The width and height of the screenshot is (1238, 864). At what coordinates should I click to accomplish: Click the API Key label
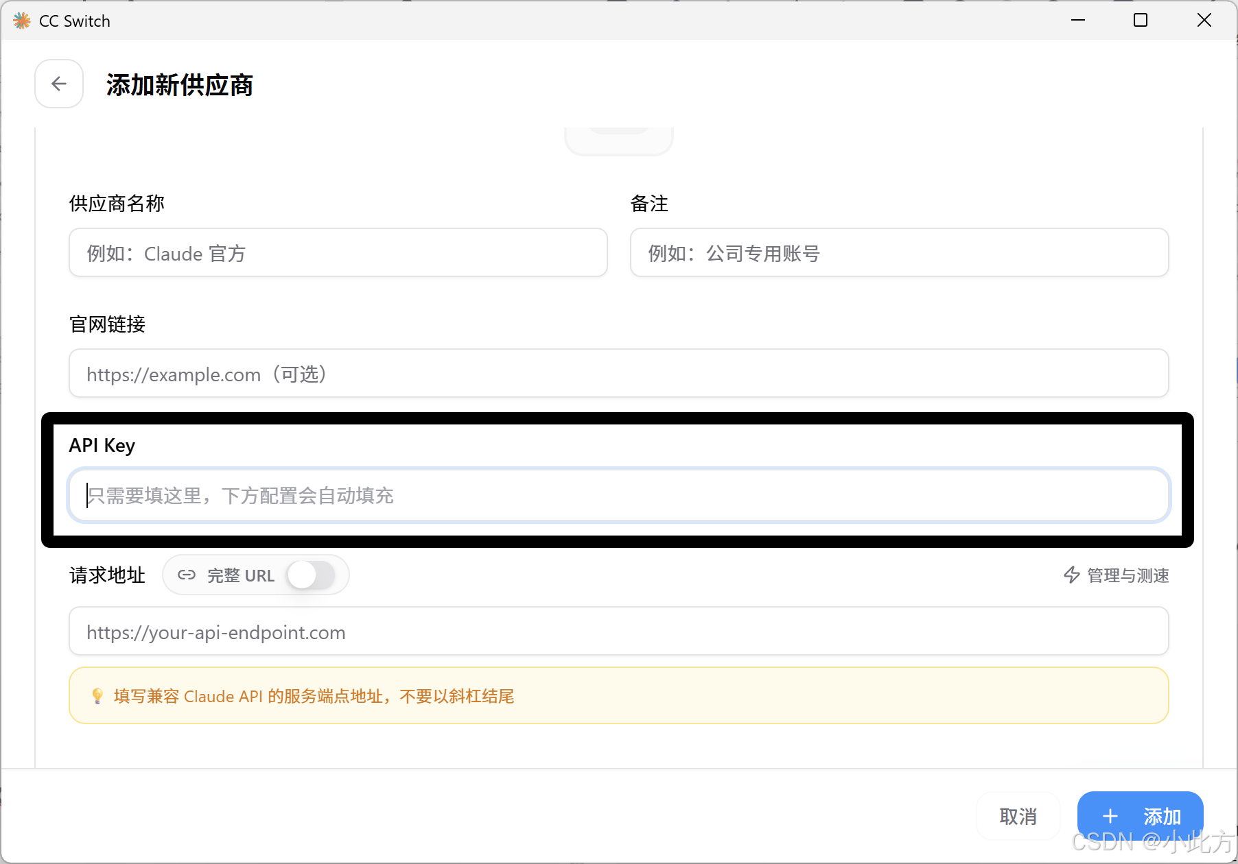[102, 446]
